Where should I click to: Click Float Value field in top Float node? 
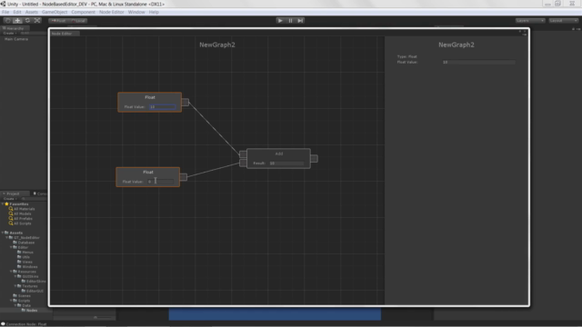[163, 107]
